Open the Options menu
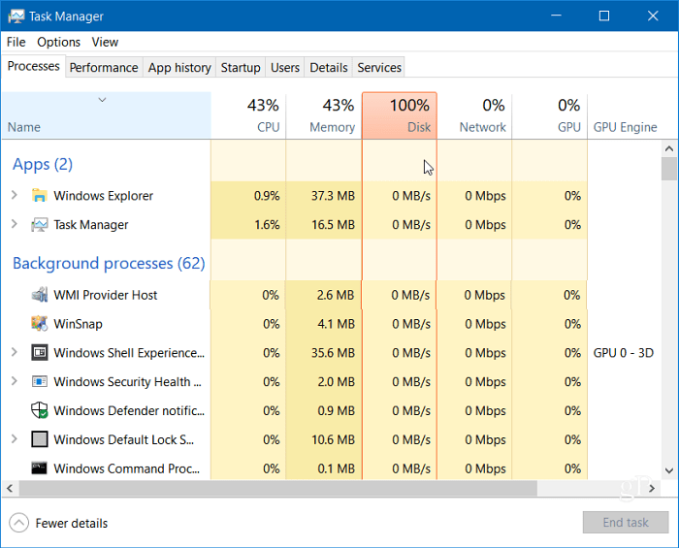Image resolution: width=679 pixels, height=548 pixels. click(x=58, y=42)
